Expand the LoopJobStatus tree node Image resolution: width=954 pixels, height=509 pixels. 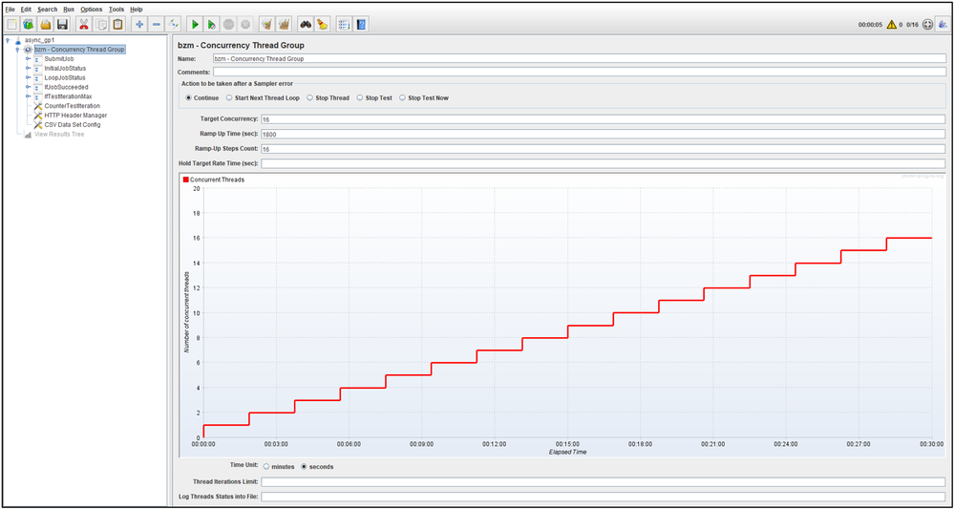pos(28,77)
